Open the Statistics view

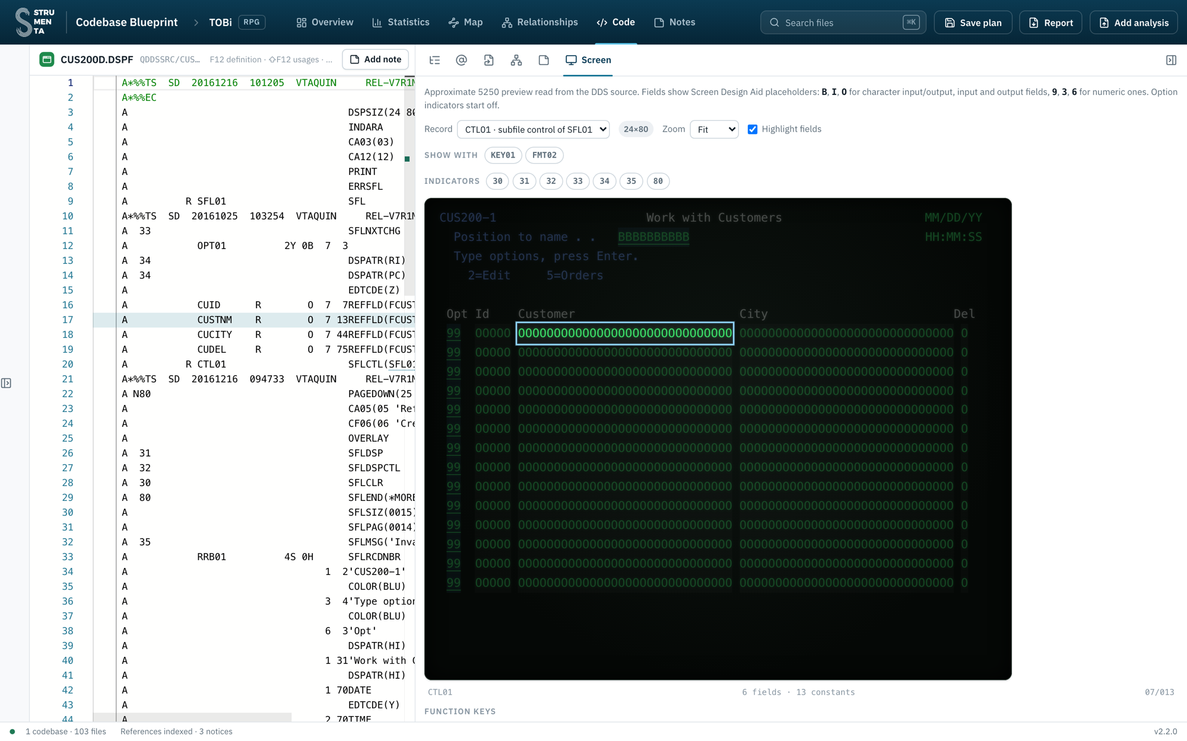tap(401, 22)
